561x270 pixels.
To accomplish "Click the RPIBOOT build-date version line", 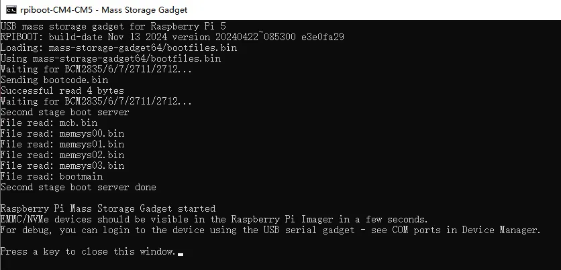I will 172,37.
